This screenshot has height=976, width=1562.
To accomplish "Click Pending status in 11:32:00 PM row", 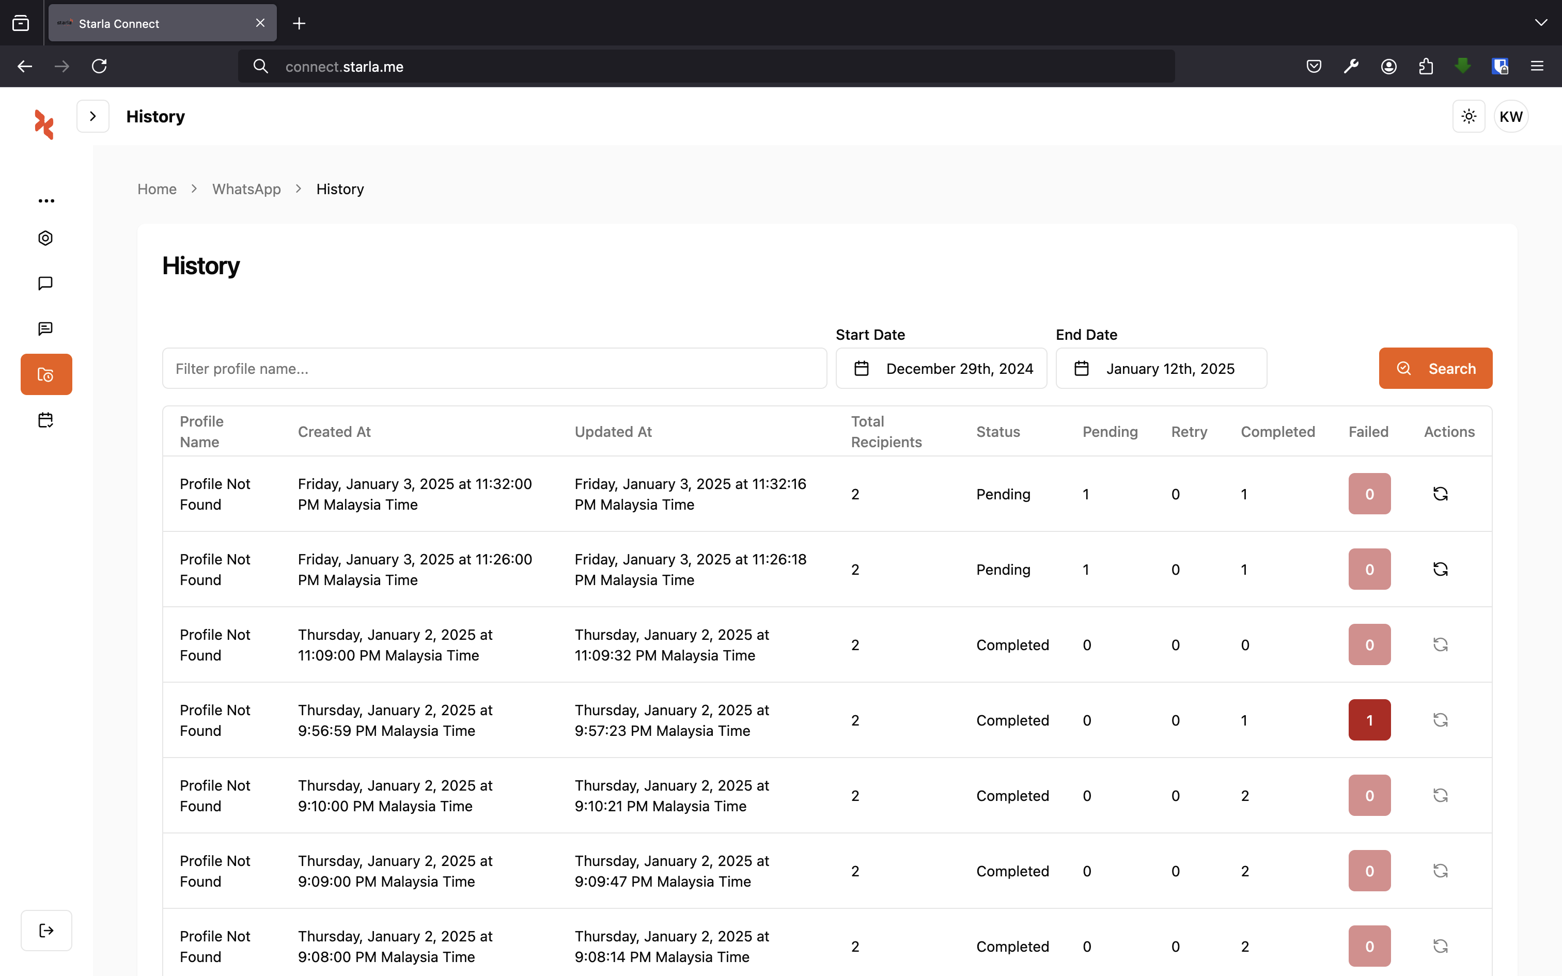I will tap(1003, 495).
